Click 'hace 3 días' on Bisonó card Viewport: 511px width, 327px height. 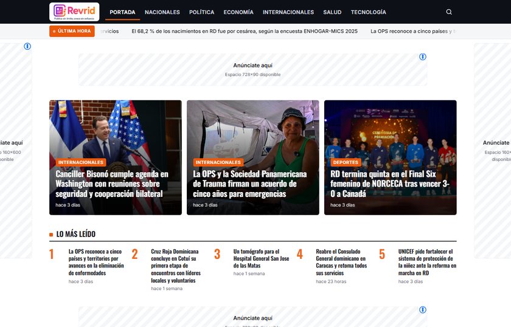[68, 205]
